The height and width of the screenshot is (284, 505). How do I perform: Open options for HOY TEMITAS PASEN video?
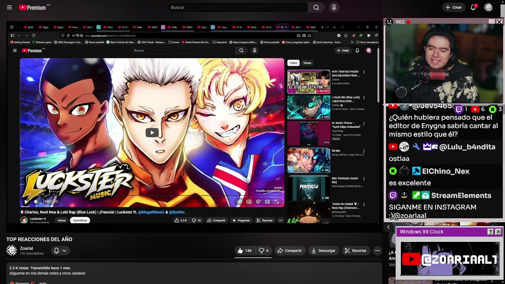364,72
